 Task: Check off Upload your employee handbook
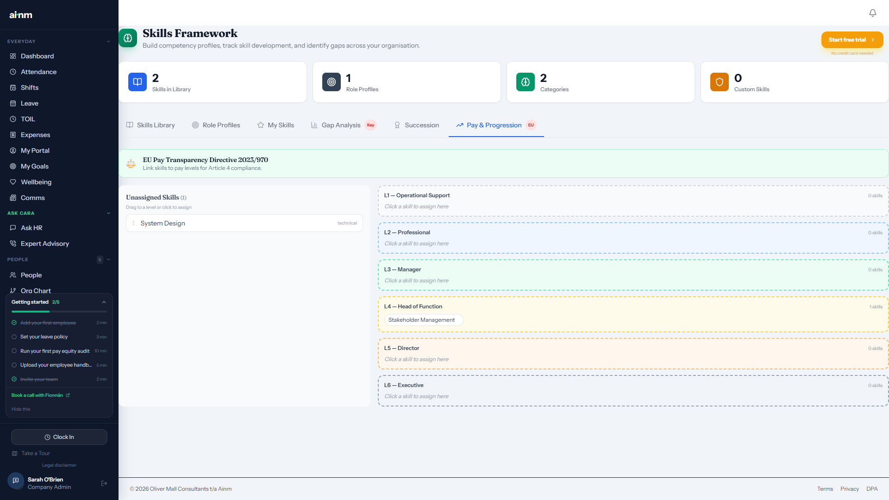(x=14, y=365)
